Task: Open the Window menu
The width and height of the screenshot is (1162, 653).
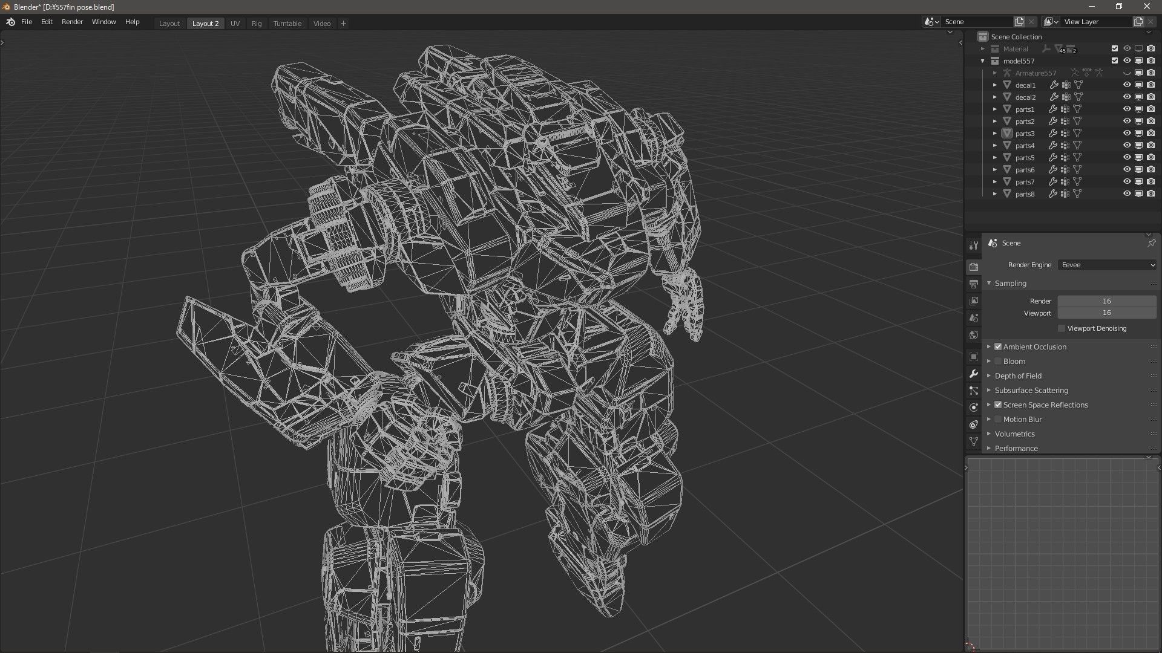Action: 103,22
